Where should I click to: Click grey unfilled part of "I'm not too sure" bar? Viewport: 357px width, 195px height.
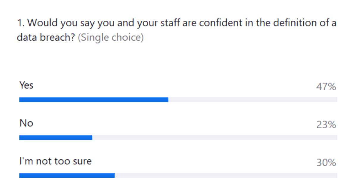226,176
